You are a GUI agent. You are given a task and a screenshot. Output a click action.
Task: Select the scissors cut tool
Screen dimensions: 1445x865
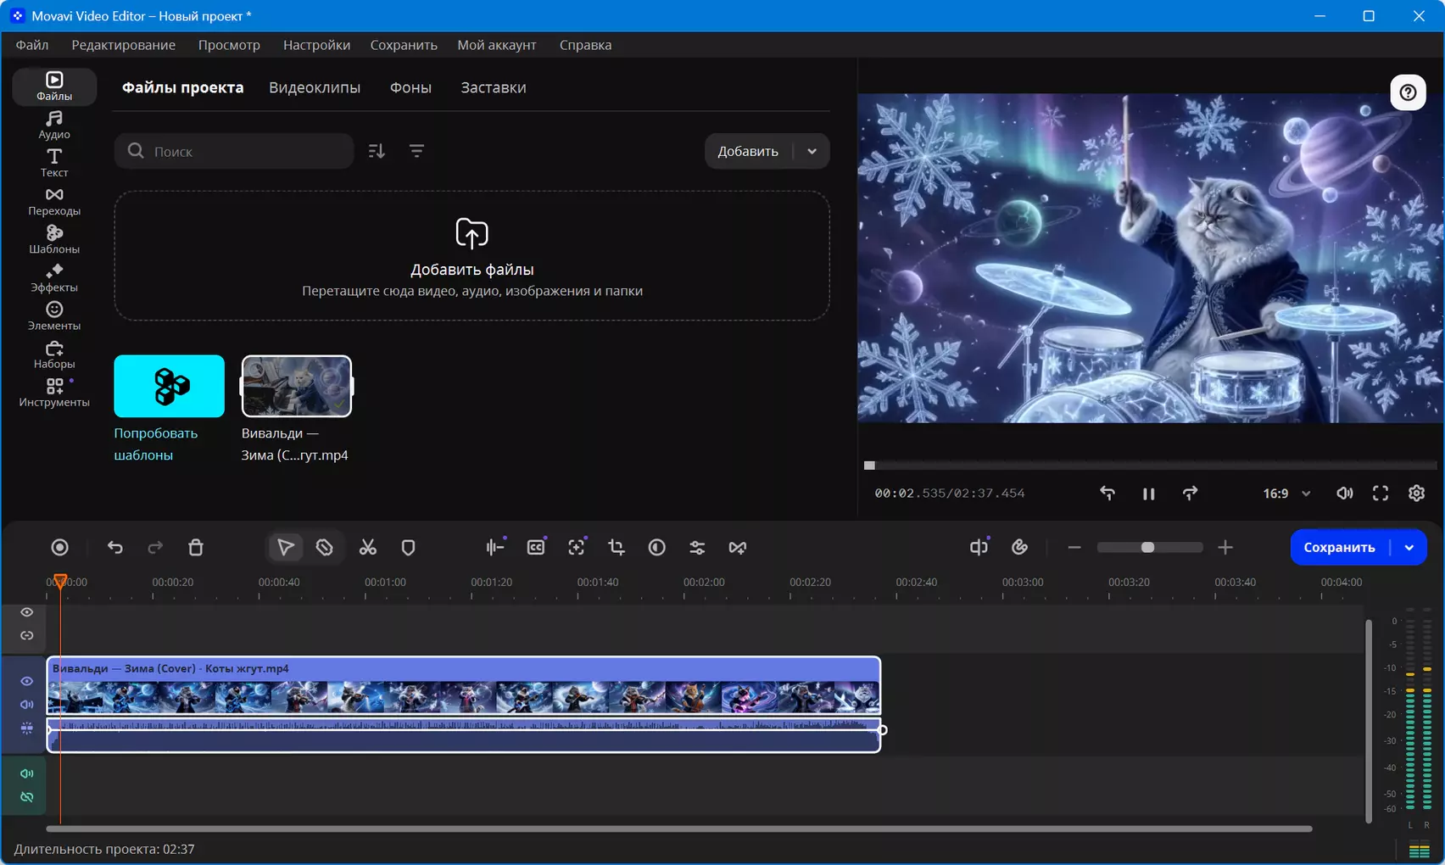(367, 548)
